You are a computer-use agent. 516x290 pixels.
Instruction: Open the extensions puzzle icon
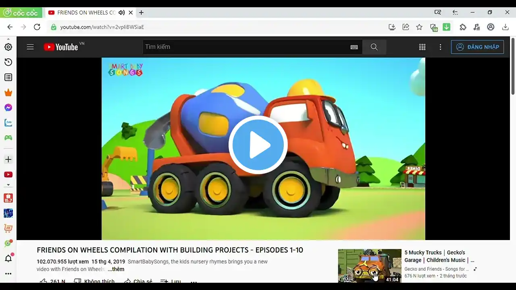(x=463, y=27)
